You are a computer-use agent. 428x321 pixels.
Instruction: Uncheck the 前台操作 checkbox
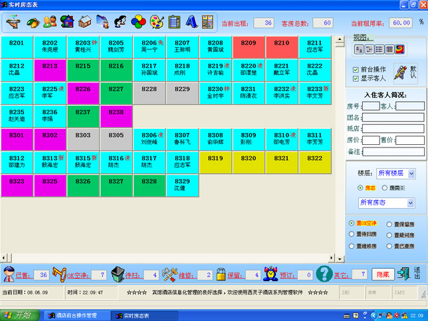[356, 69]
